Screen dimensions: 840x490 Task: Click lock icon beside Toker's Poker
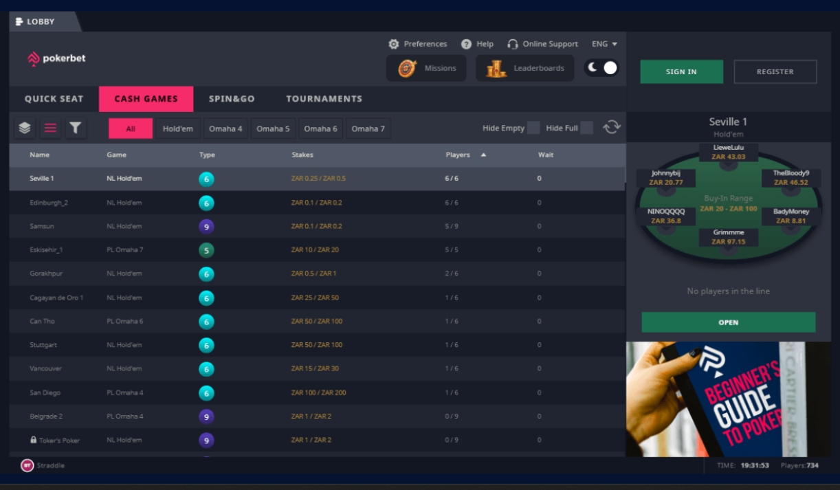[x=33, y=440]
